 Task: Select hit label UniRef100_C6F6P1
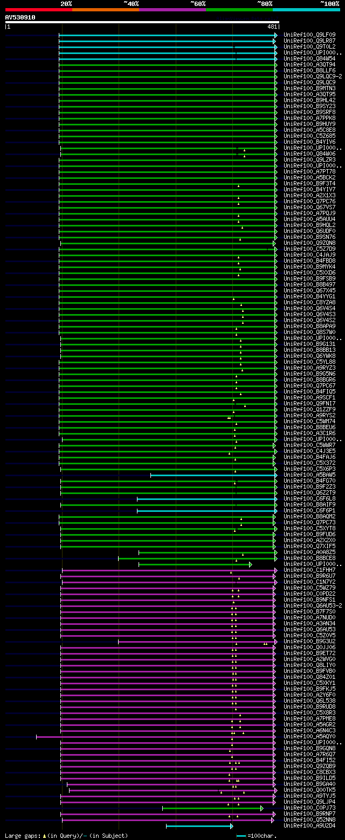click(x=309, y=510)
